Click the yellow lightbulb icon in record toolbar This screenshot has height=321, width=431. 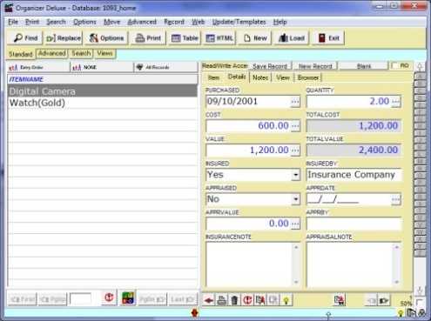286,300
